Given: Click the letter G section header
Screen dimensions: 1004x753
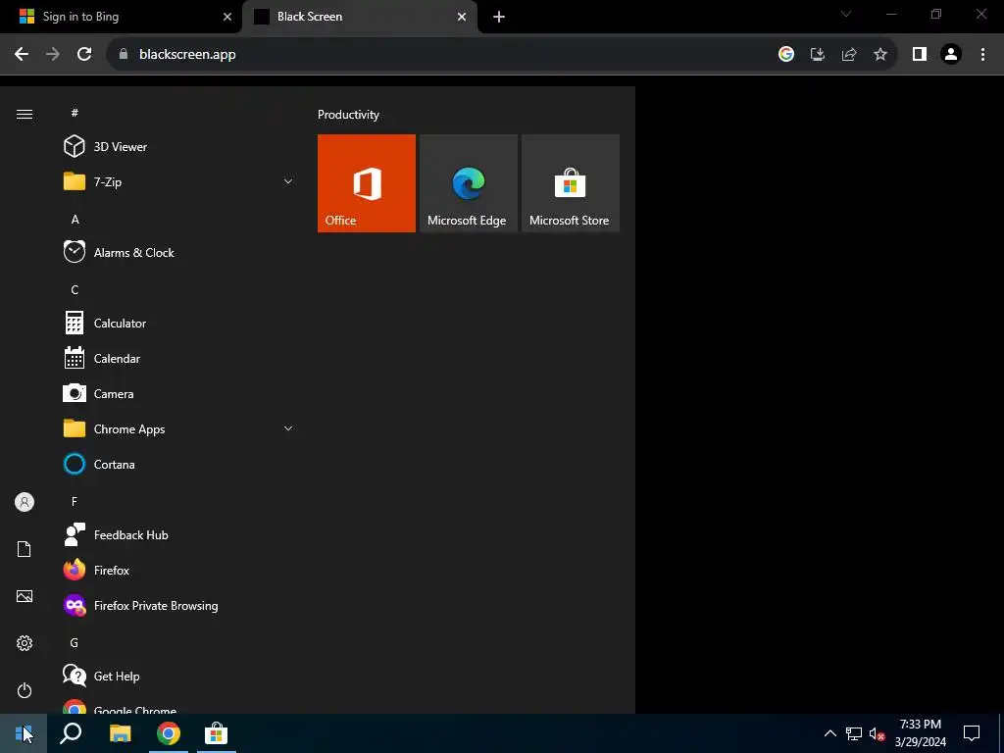Looking at the screenshot, I should [x=75, y=642].
